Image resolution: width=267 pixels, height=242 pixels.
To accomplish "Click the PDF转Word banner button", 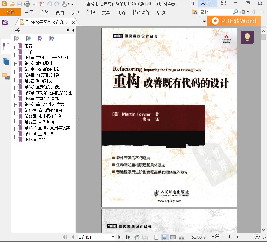I will coord(234,21).
